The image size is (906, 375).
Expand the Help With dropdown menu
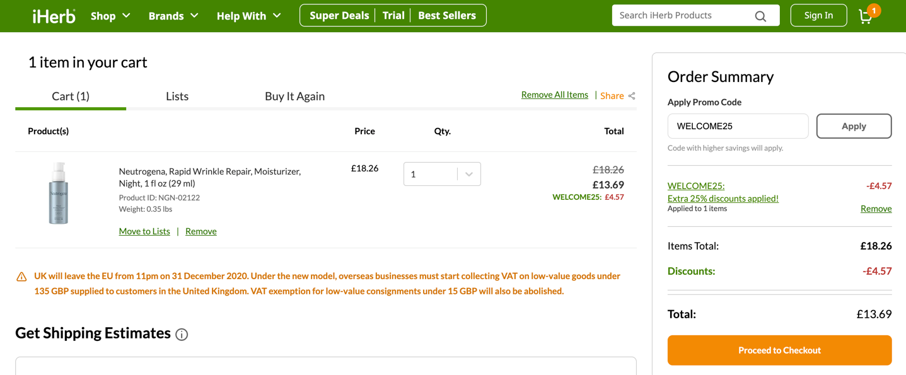coord(249,16)
